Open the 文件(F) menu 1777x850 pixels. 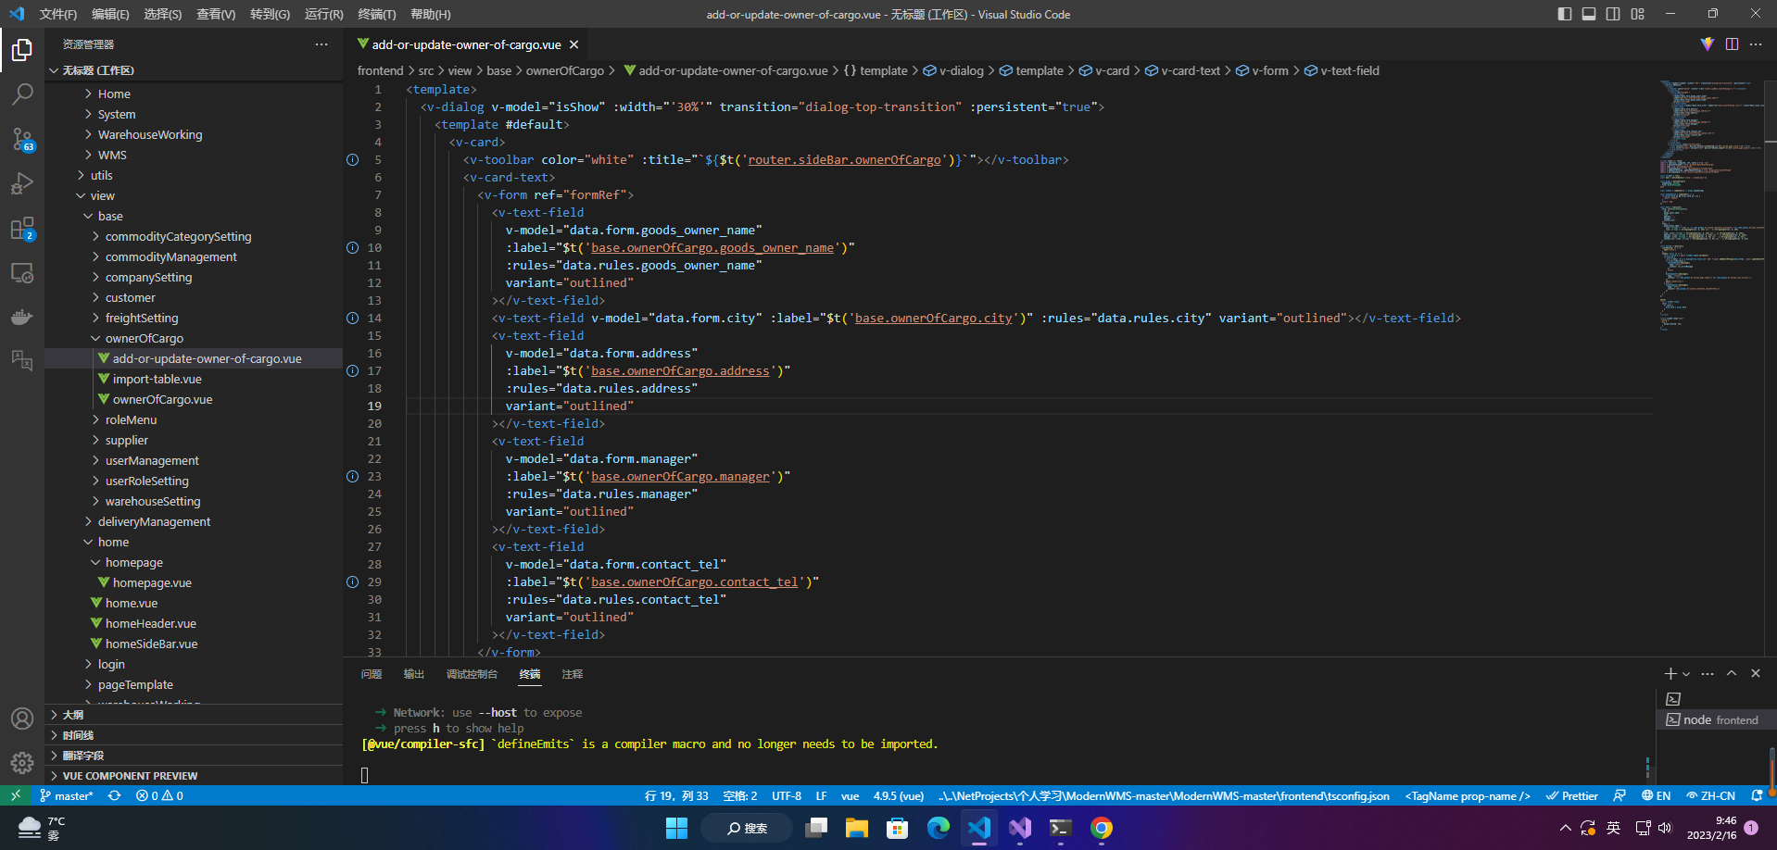point(57,14)
